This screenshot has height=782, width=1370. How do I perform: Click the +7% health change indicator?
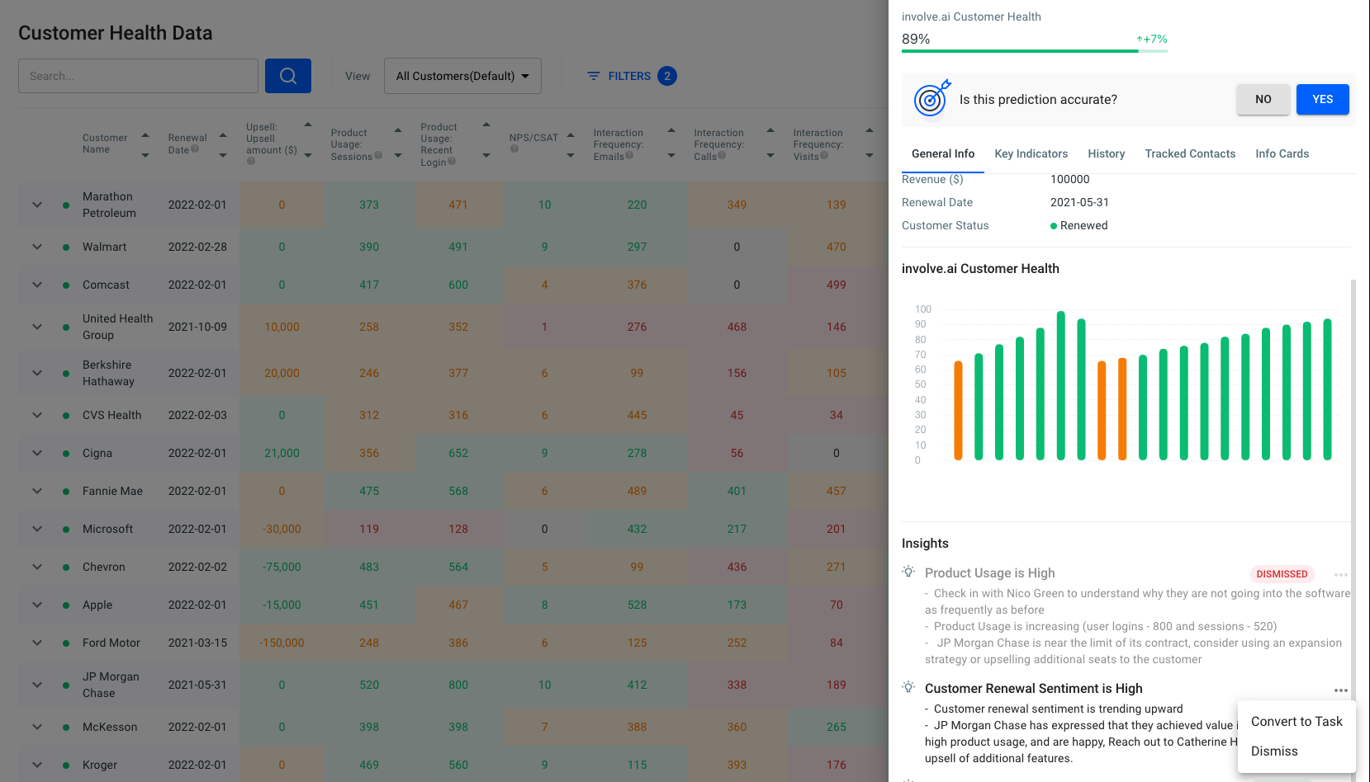pyautogui.click(x=1152, y=39)
